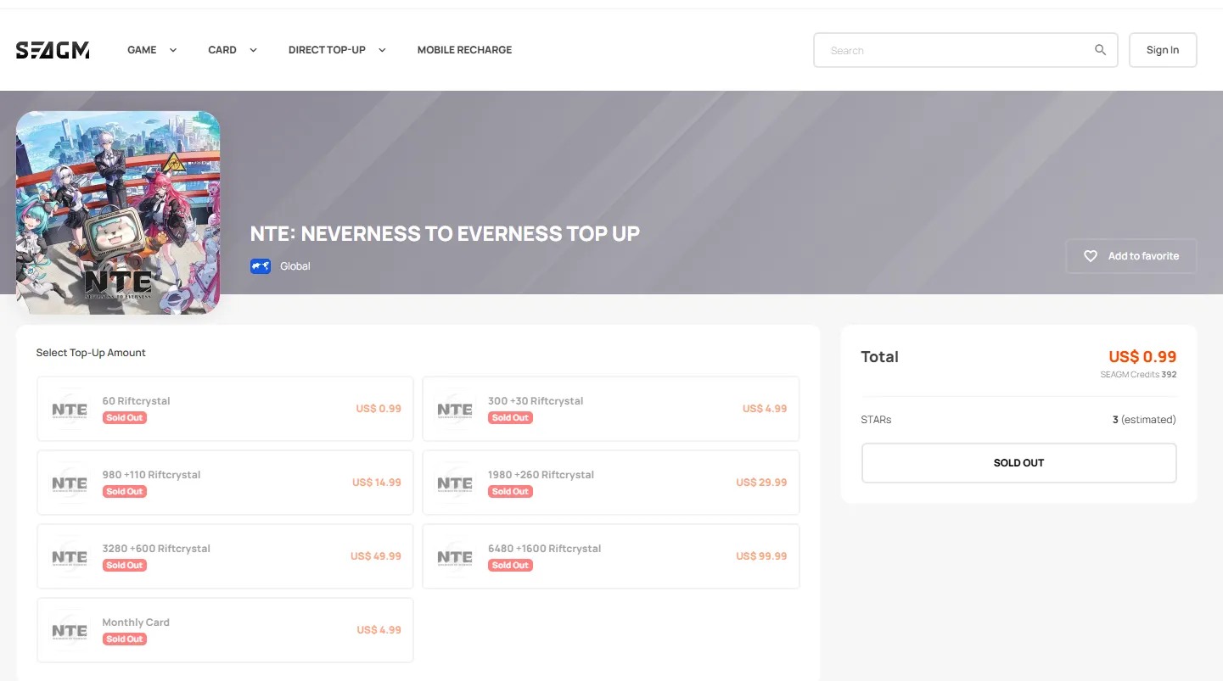Add this game to favorites
The height and width of the screenshot is (681, 1223).
1131,256
